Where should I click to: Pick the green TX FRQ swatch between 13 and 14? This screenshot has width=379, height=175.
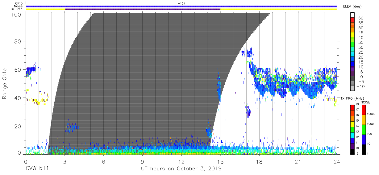[352, 129]
